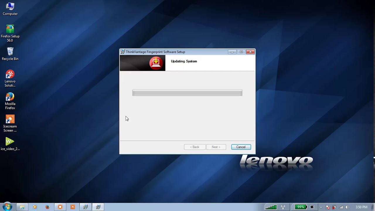Image resolution: width=375 pixels, height=211 pixels.
Task: Cancel the ThinkVantage Fingerprint Software setup
Action: click(x=241, y=147)
